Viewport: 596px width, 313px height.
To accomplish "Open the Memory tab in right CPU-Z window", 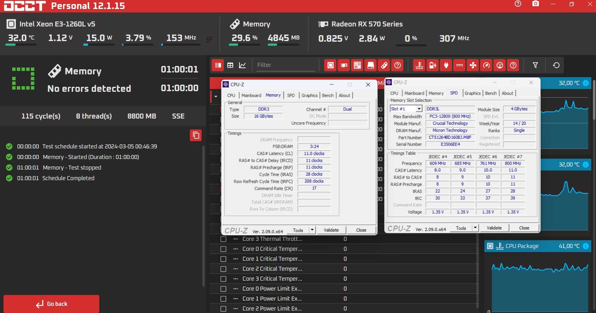I will tap(436, 93).
